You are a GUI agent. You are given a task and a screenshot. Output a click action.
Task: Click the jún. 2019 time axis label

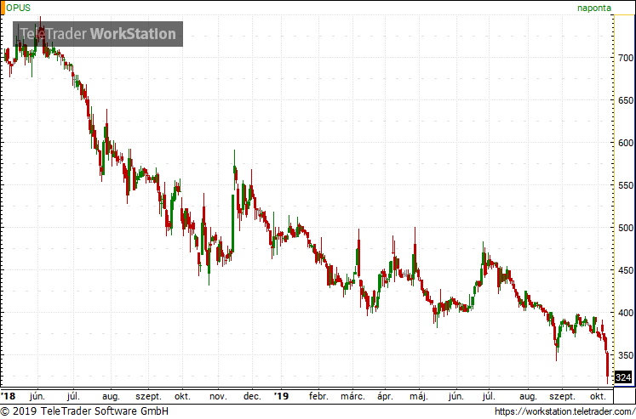tap(456, 396)
